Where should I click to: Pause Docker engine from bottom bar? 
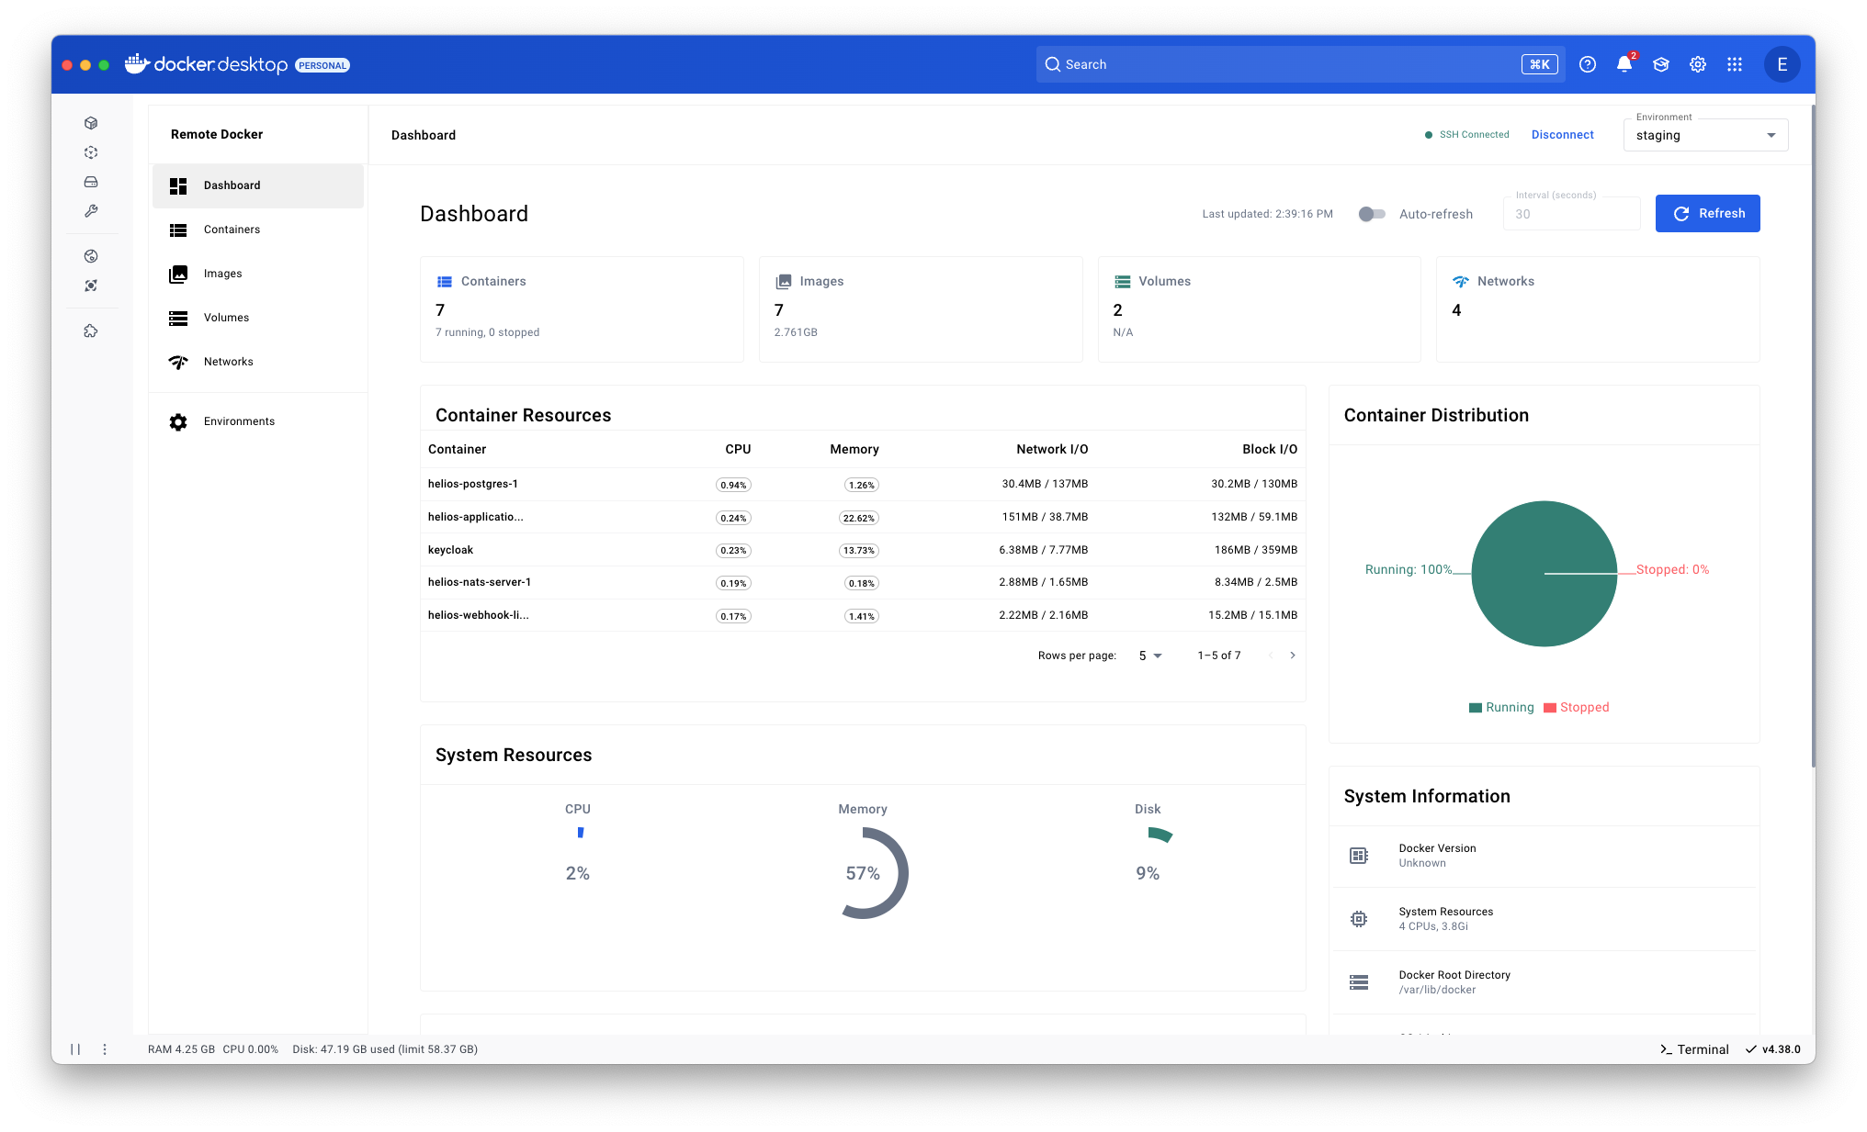point(75,1049)
